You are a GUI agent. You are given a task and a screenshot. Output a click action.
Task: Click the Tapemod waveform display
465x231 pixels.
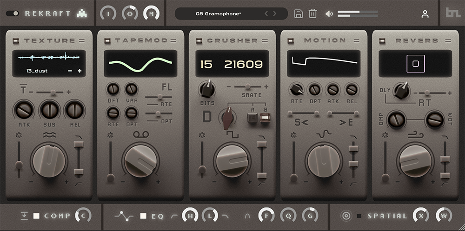point(140,64)
